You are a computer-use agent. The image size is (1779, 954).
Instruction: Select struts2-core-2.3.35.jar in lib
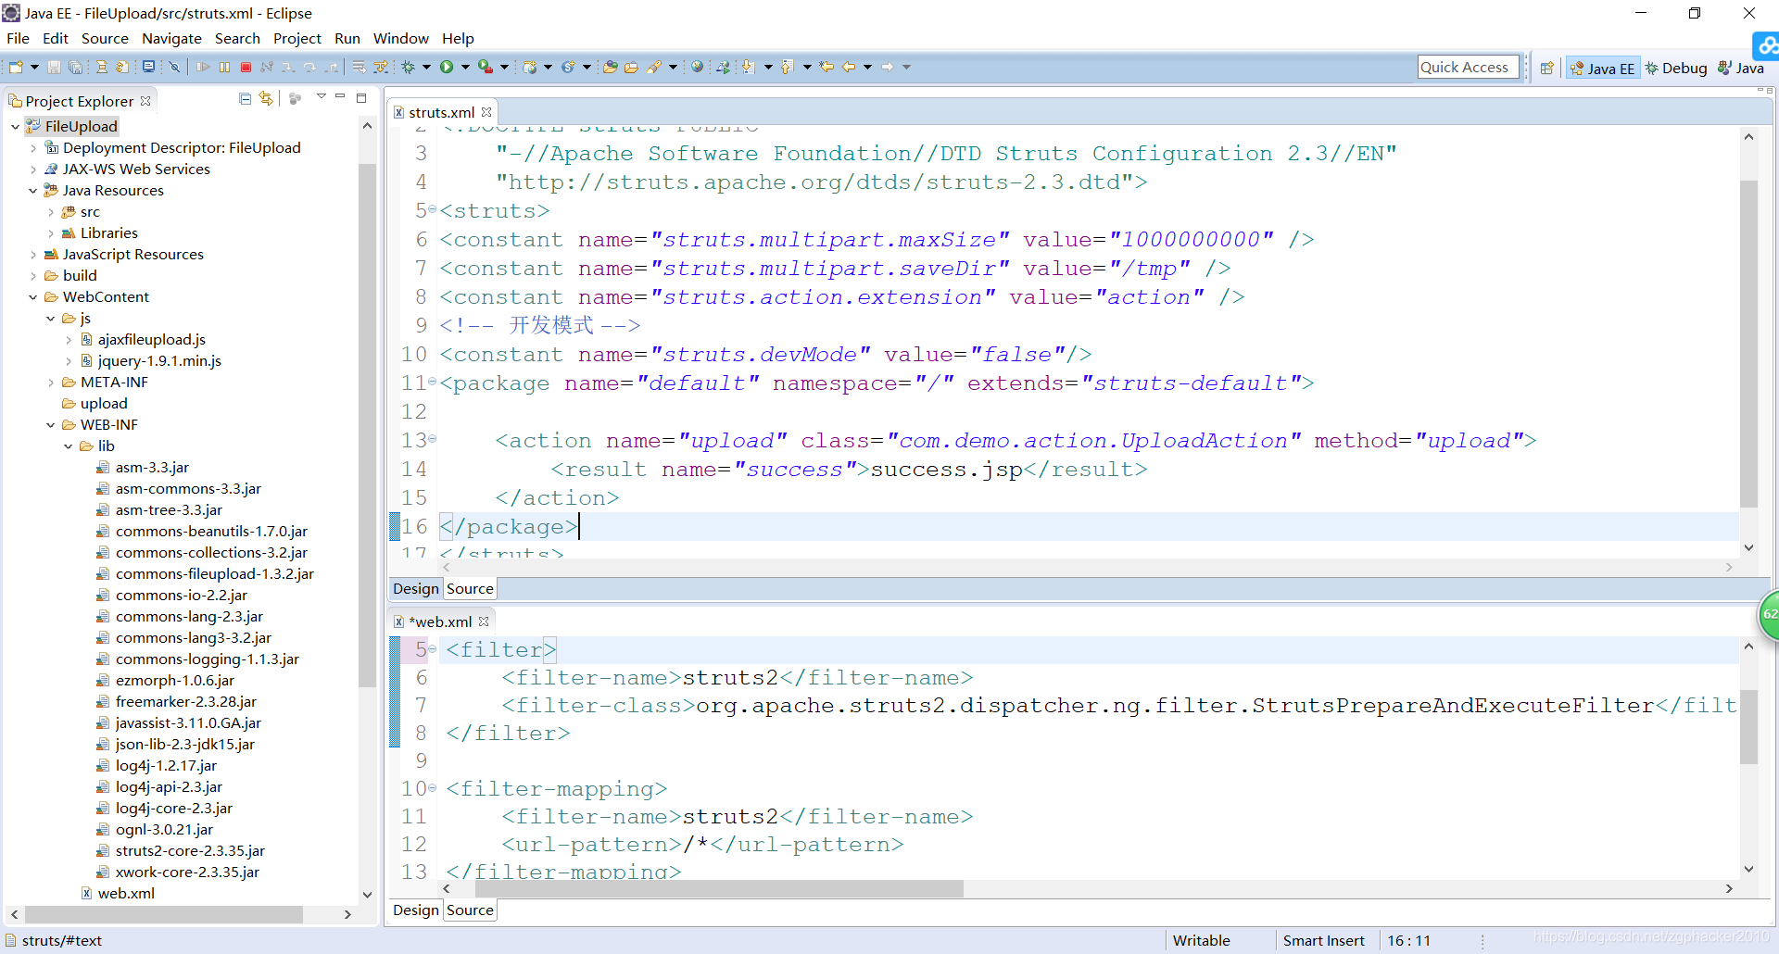point(190,851)
